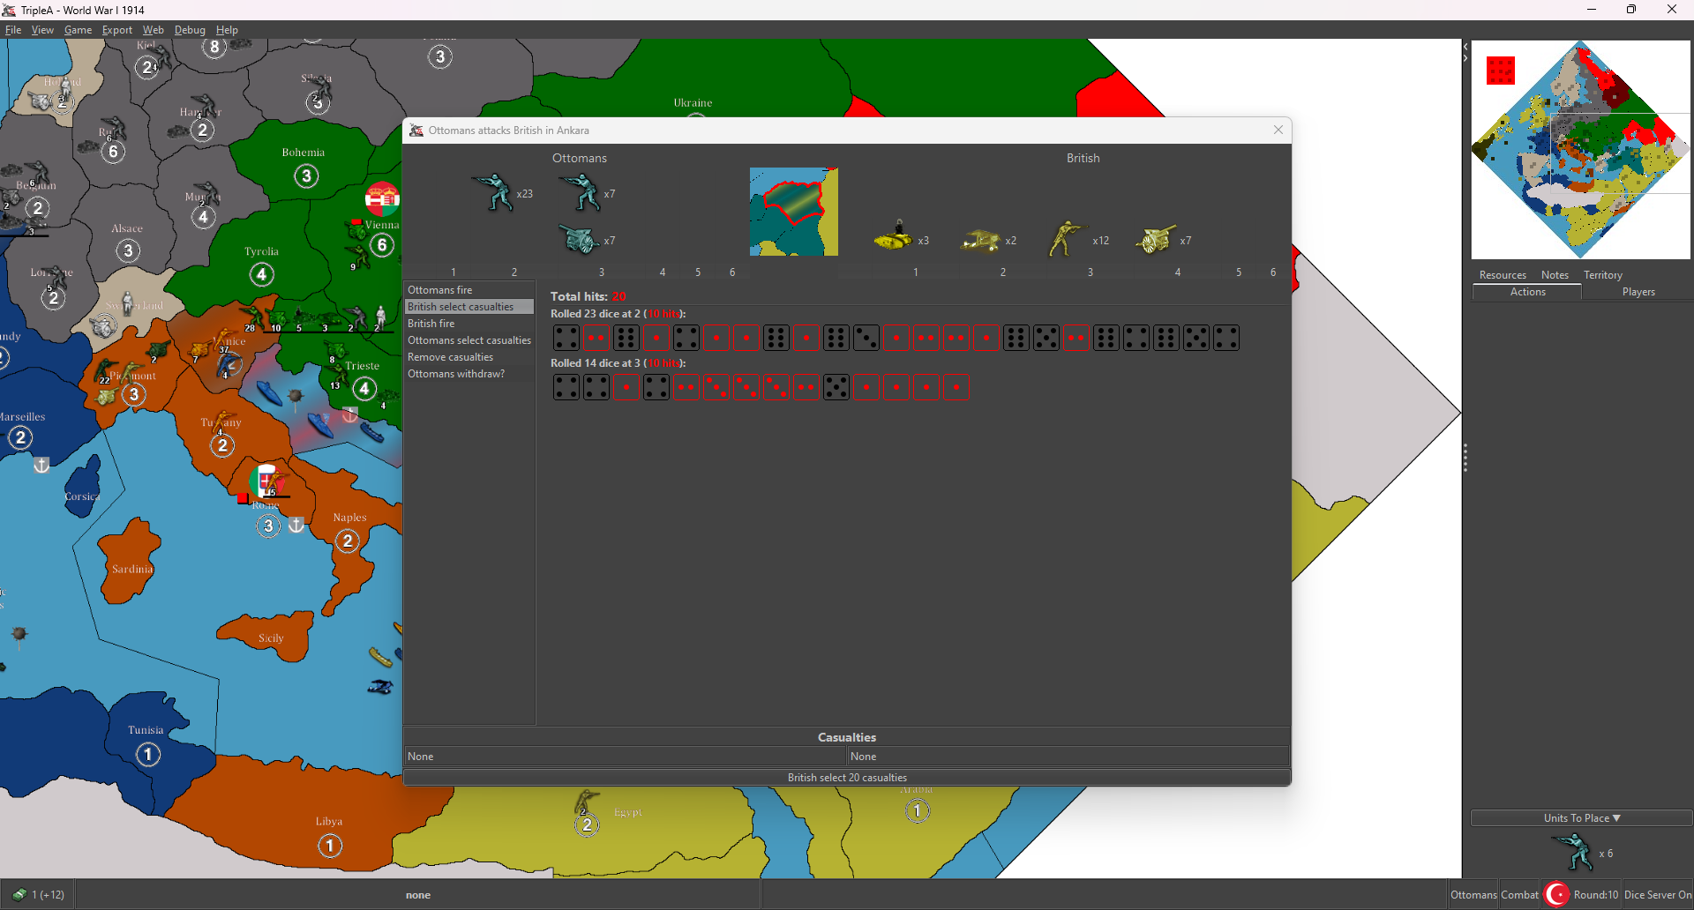Image resolution: width=1694 pixels, height=910 pixels.
Task: Click the Ottoman artillery x7 unit icon
Action: tap(580, 239)
